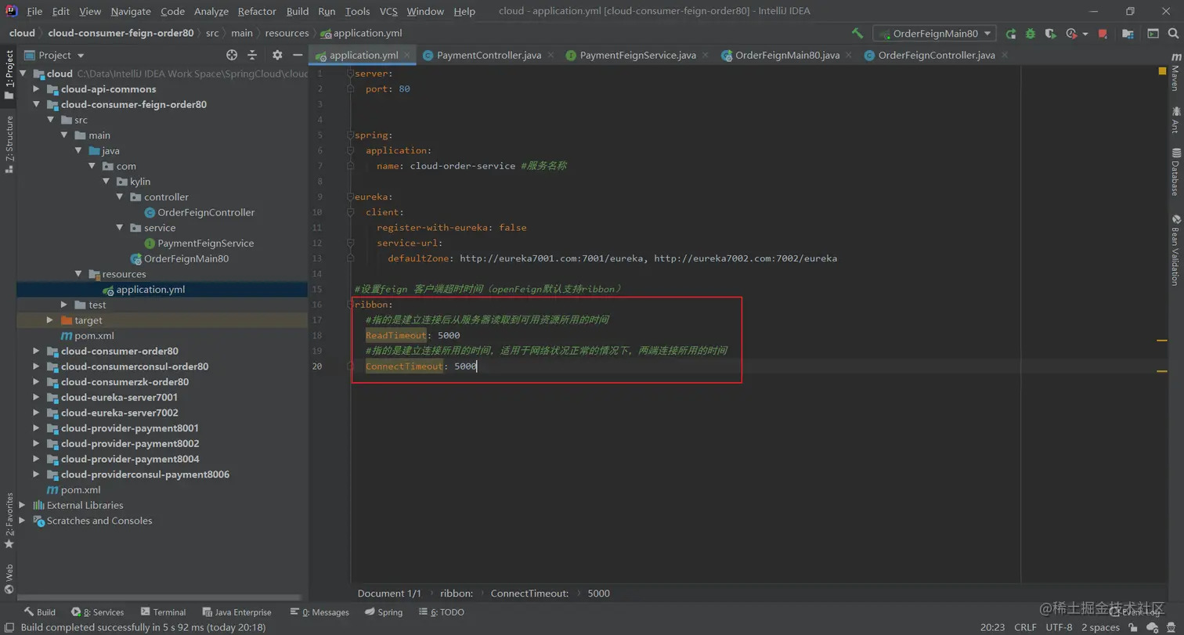Screen dimensions: 1184x635
Task: Click the IDE cloud settings sync icon
Action: pos(1153,627)
